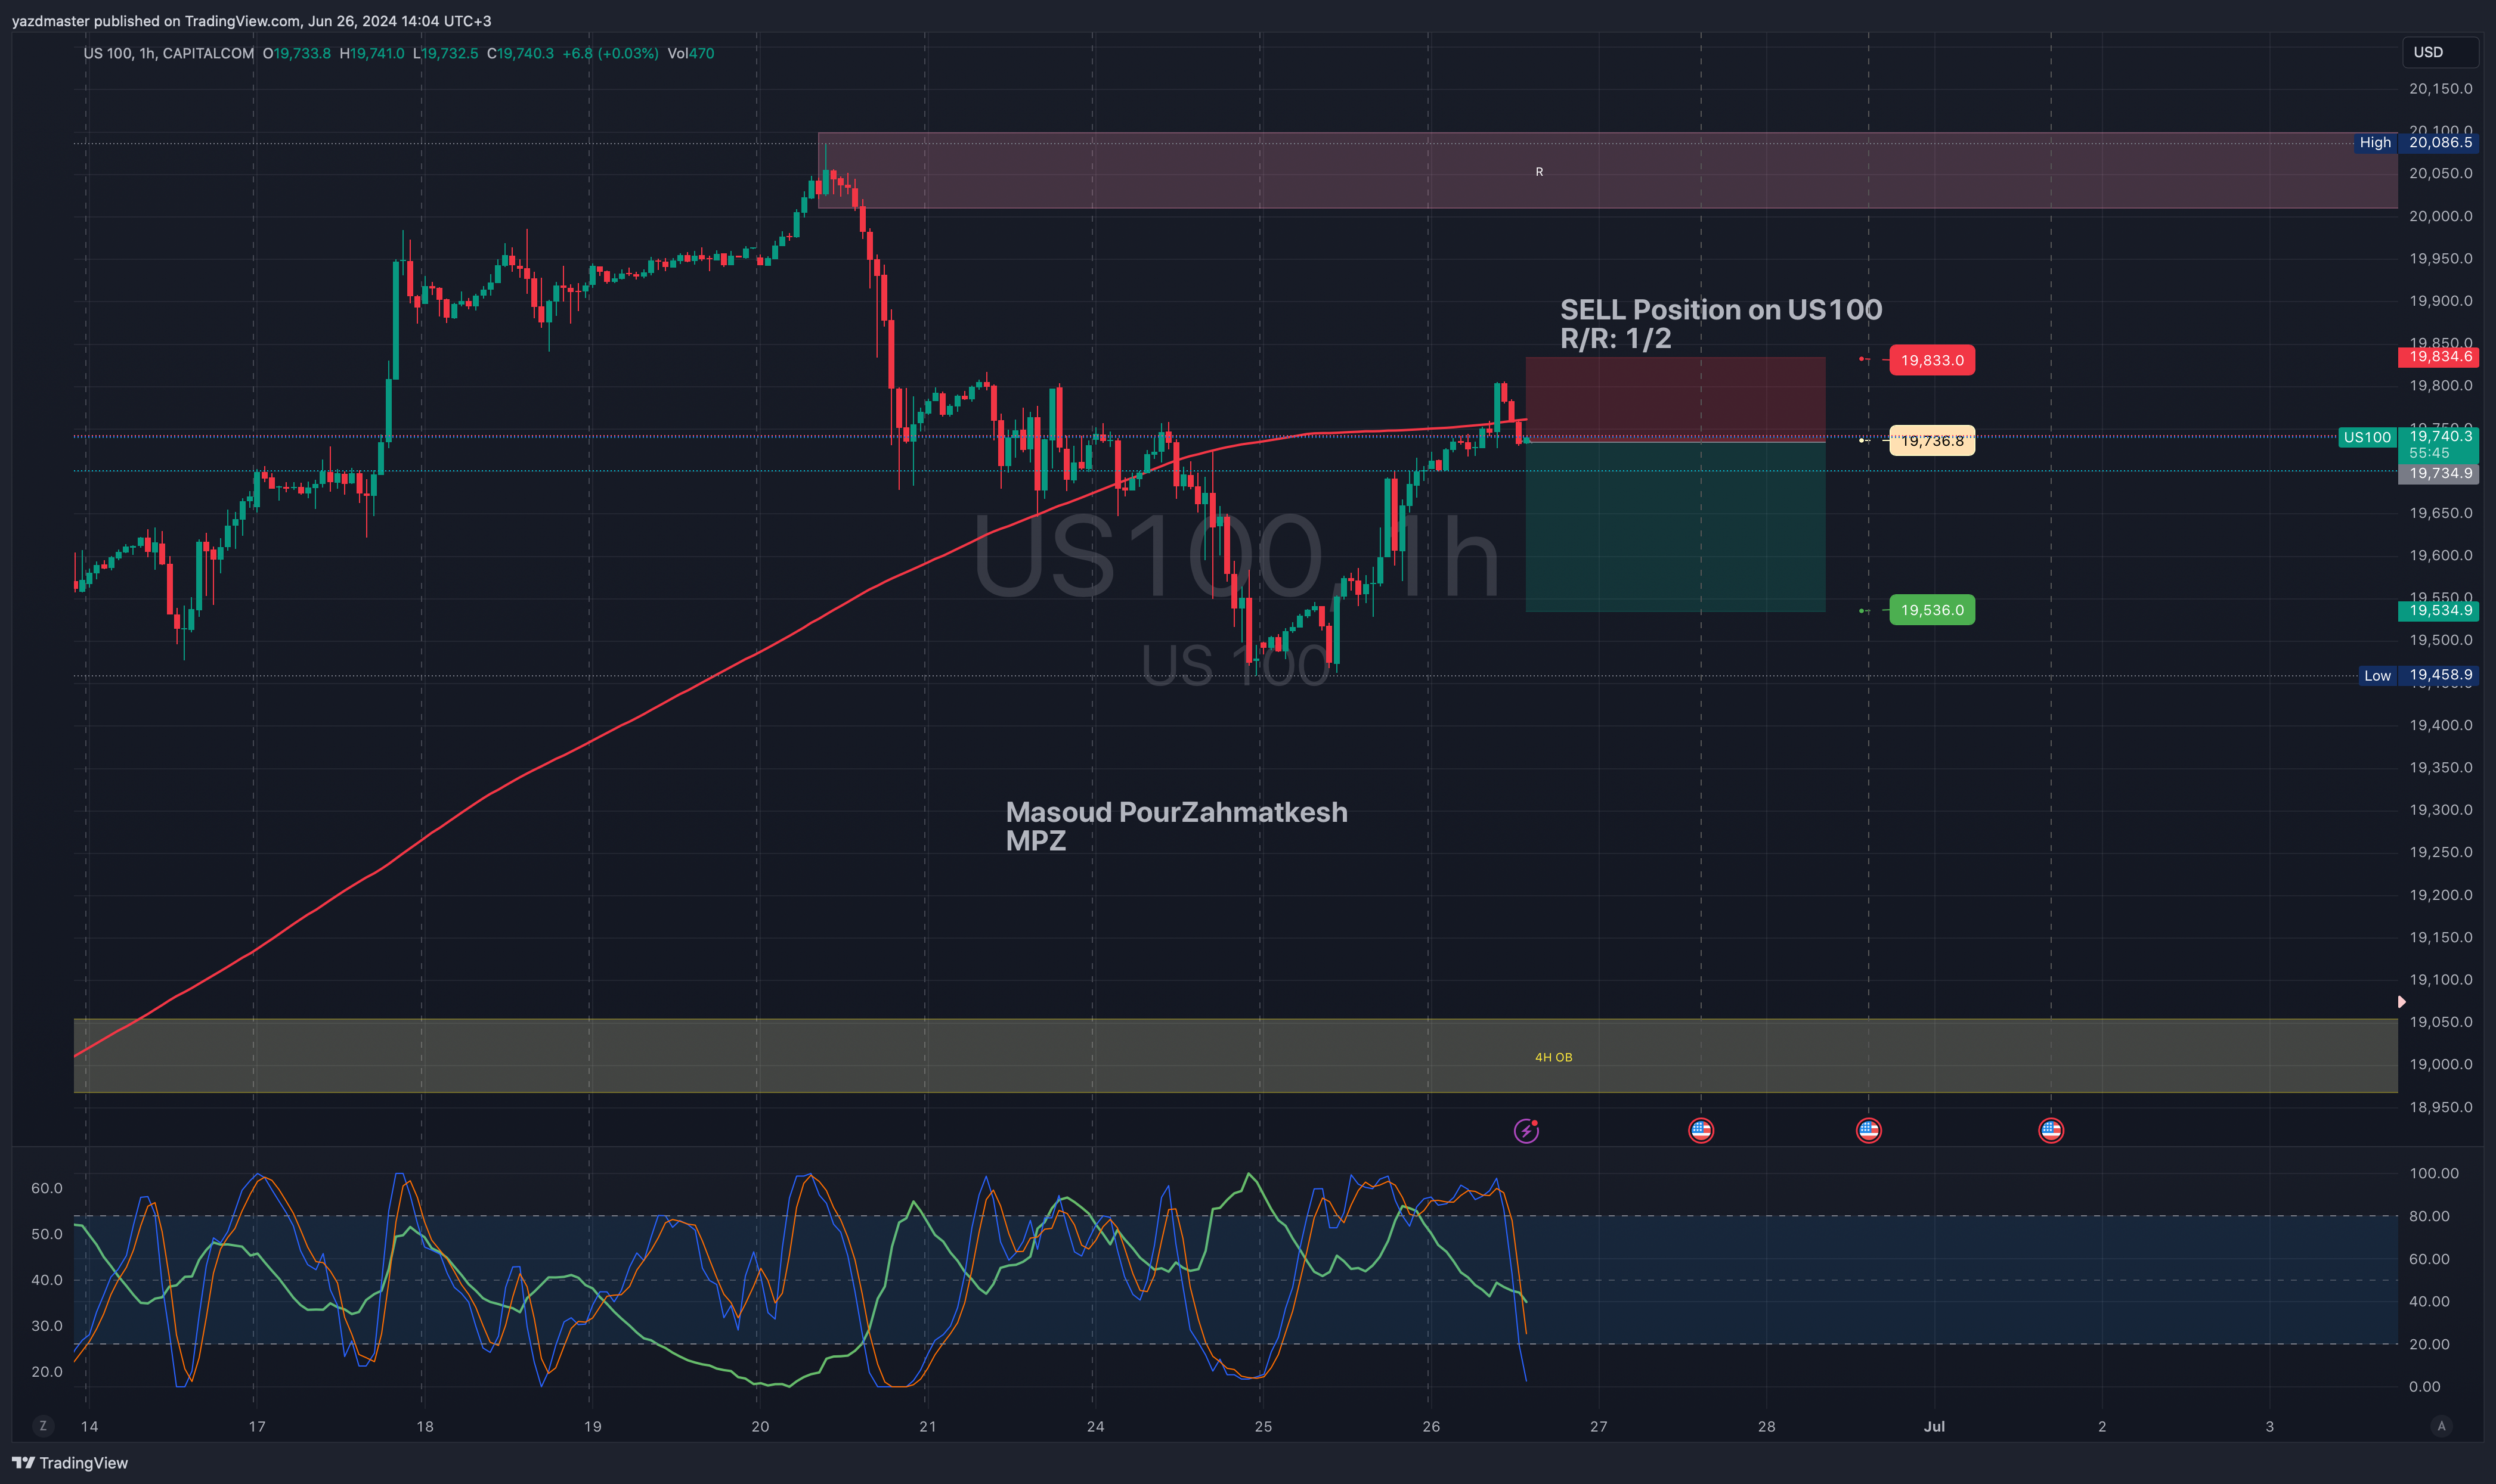2496x1484 pixels.
Task: Click the 20,000.0 price axis label
Action: click(x=2440, y=216)
